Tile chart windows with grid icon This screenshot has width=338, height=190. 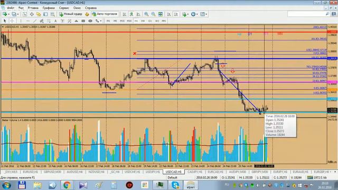click(x=161, y=14)
